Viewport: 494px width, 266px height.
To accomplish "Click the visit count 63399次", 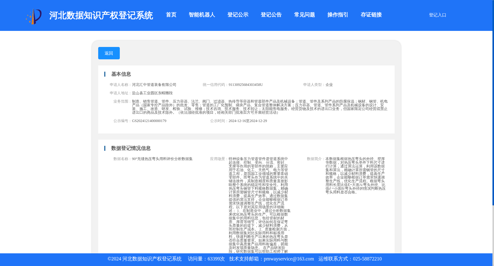I will click(x=216, y=259).
